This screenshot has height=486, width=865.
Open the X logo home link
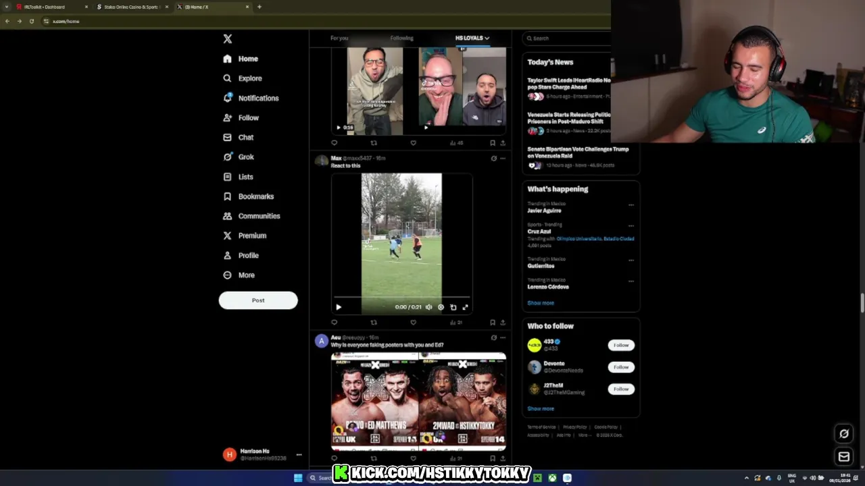228,39
